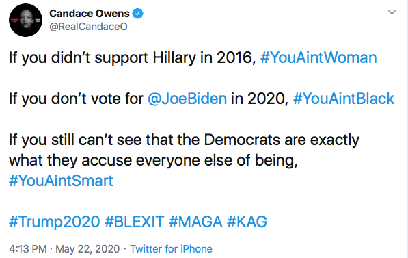Click the May 22, 2020 date

tap(87, 249)
